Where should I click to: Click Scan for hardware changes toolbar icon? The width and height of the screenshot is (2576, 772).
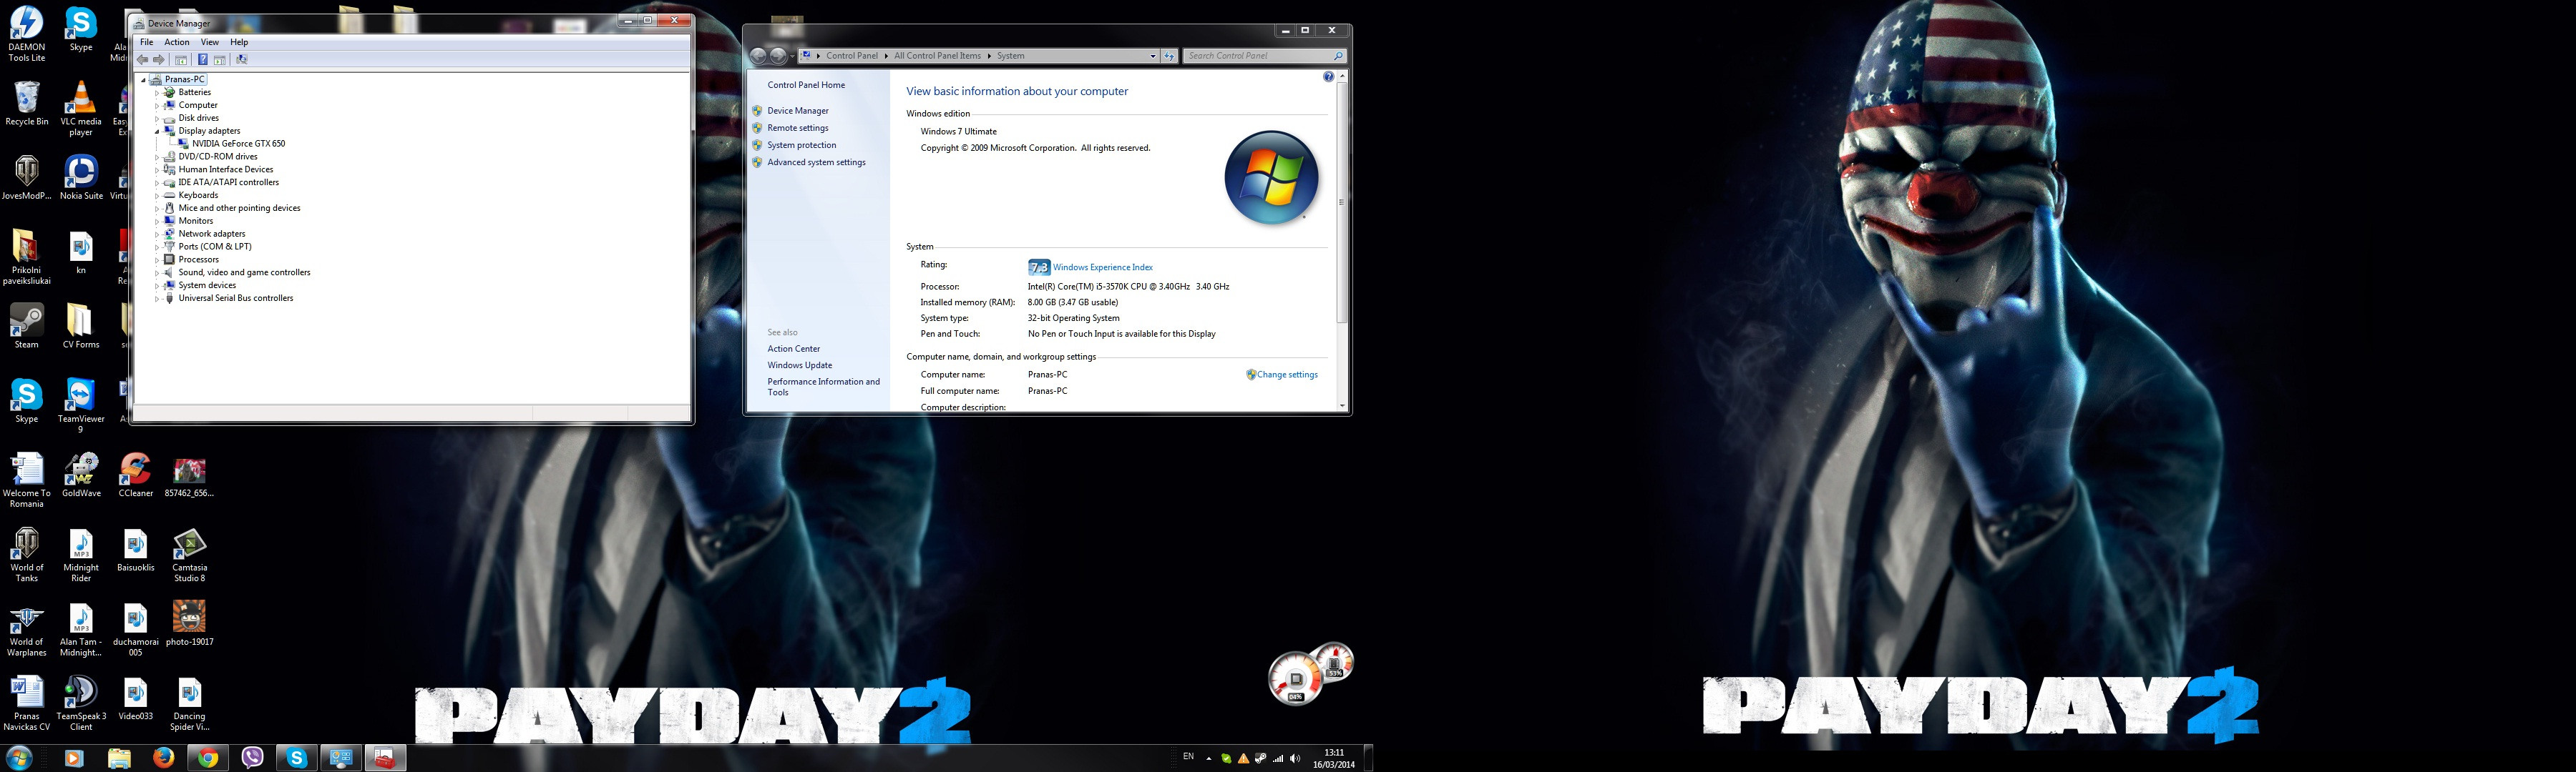click(242, 60)
